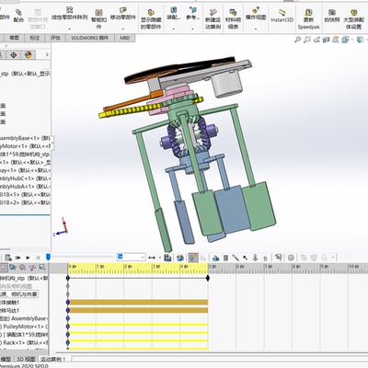The width and height of the screenshot is (368, 368).
Task: Select Rack<1> row in motion tree
Action: (25, 342)
